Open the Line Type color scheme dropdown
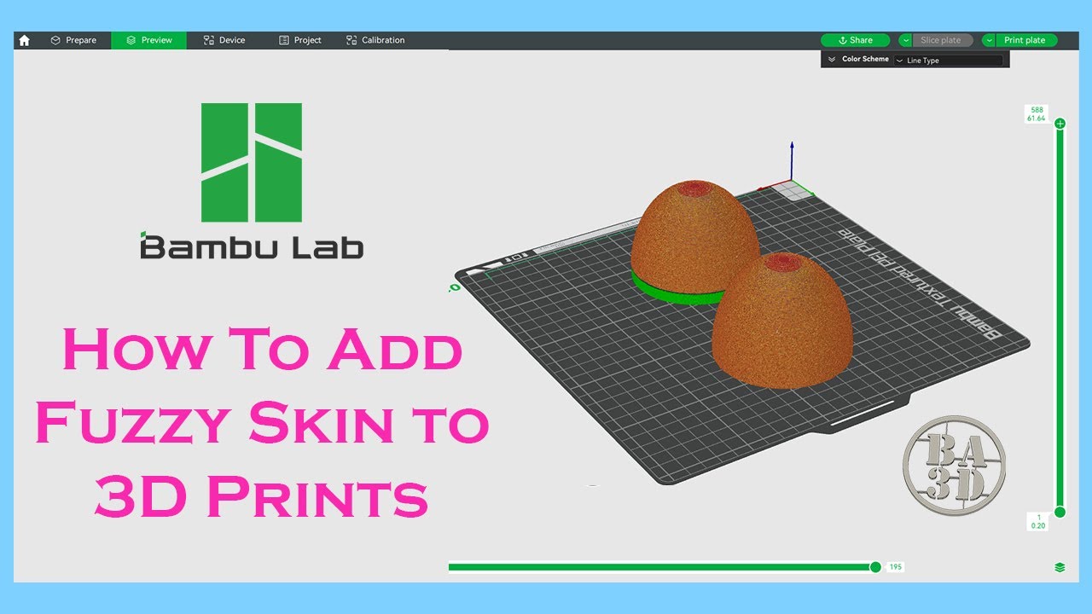Image resolution: width=1092 pixels, height=614 pixels. coord(949,61)
